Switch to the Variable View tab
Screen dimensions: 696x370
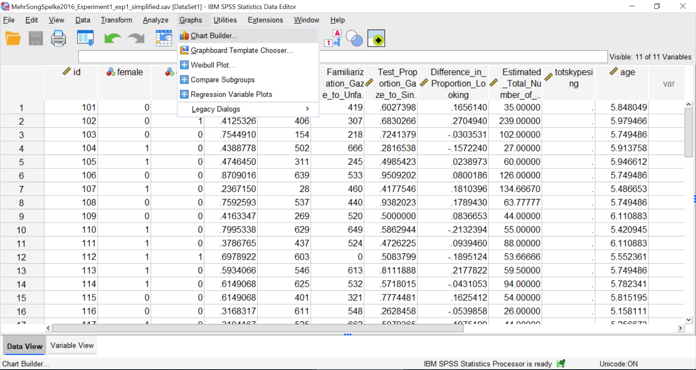click(72, 345)
